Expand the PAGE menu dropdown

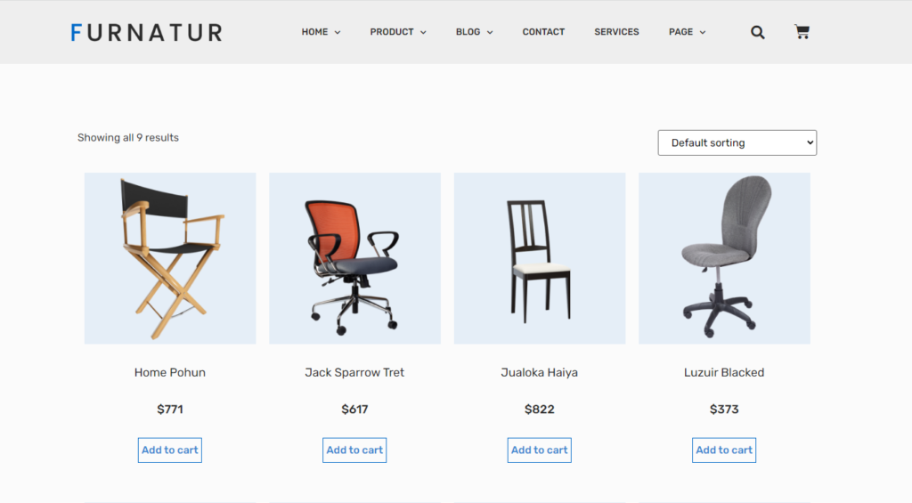tap(688, 32)
